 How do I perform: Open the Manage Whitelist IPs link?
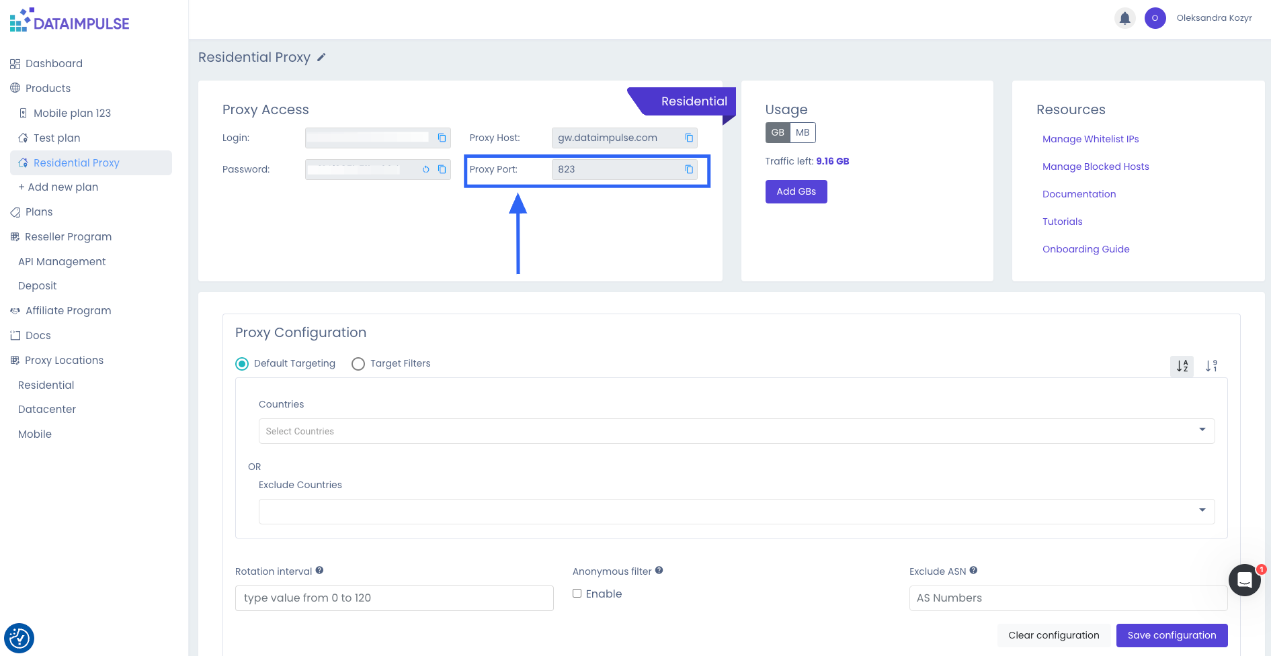tap(1090, 139)
